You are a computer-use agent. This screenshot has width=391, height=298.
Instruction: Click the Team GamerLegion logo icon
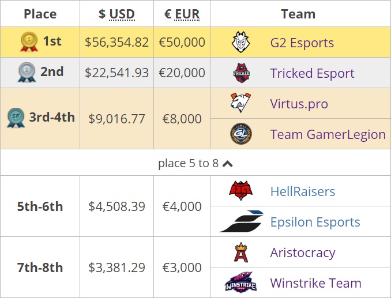[x=240, y=134]
